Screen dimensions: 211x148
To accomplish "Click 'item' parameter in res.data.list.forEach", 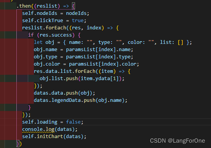I will [107, 71].
